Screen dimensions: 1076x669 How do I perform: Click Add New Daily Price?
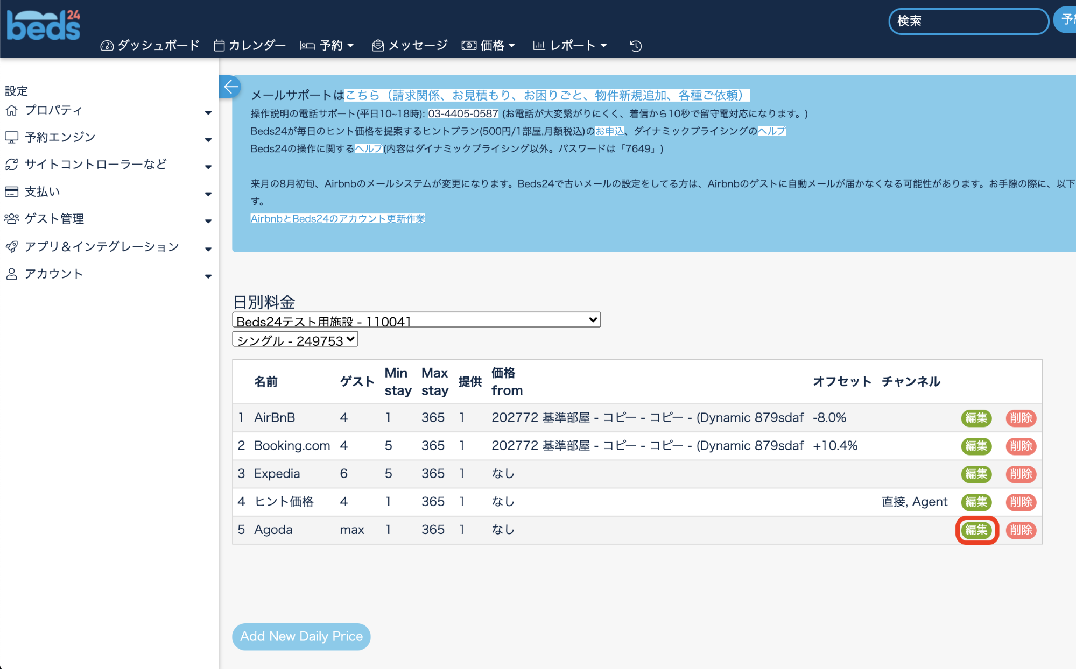coord(301,637)
